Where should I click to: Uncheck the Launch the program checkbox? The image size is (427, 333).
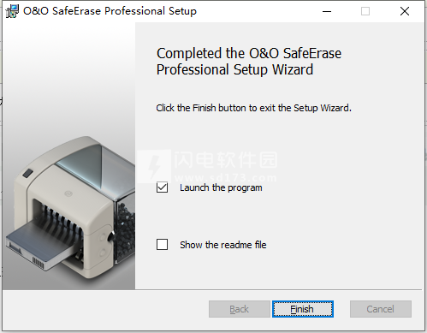162,187
